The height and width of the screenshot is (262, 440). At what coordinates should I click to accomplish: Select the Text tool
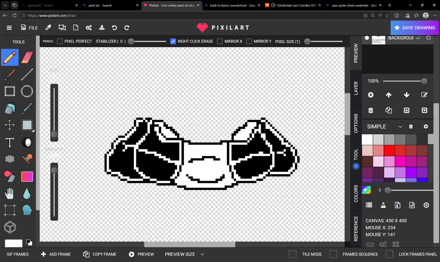coord(10,142)
